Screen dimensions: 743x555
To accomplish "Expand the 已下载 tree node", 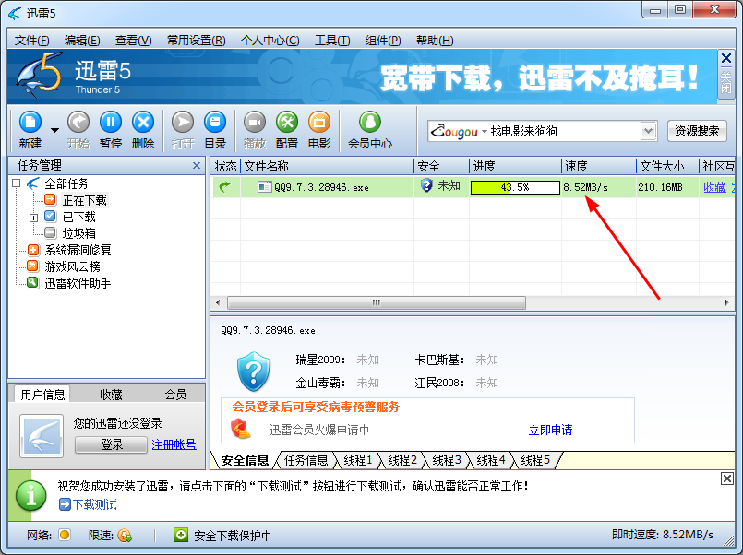I will pos(33,218).
